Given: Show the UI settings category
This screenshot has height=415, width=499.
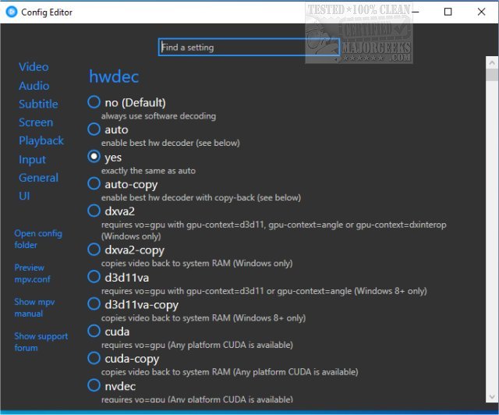Looking at the screenshot, I should [24, 196].
